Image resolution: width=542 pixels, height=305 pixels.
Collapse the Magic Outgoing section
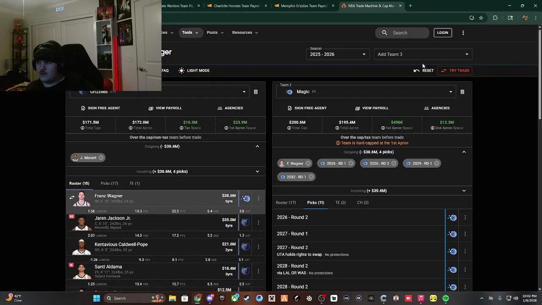464,152
